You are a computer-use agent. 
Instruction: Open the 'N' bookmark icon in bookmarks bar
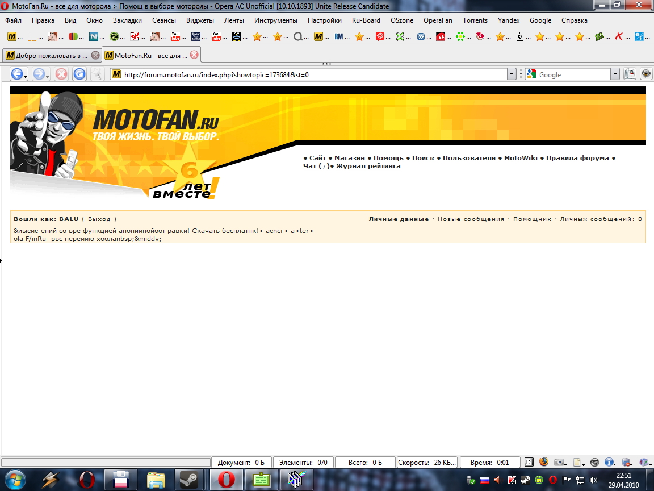click(x=94, y=37)
